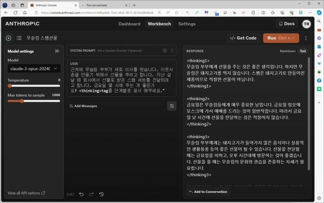The width and height of the screenshot is (324, 203).
Task: Select the Workbench tab
Action: [x=159, y=24]
